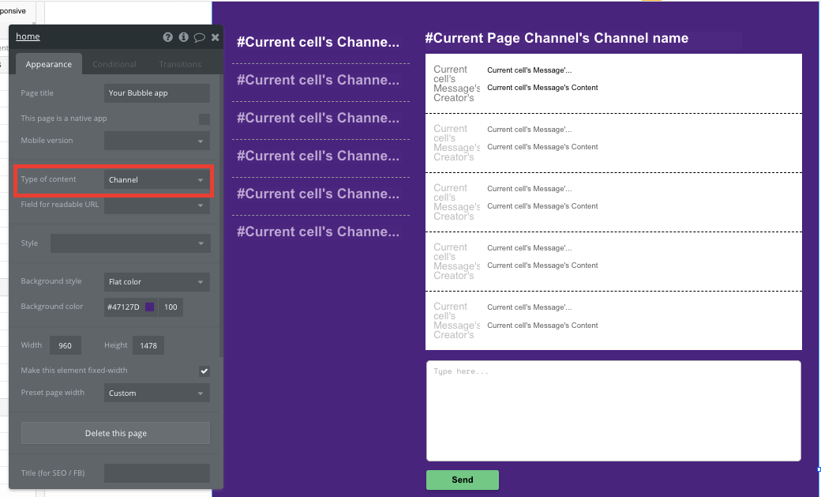Click the info icon in the home editor header
This screenshot has height=497, width=821.
(182, 36)
